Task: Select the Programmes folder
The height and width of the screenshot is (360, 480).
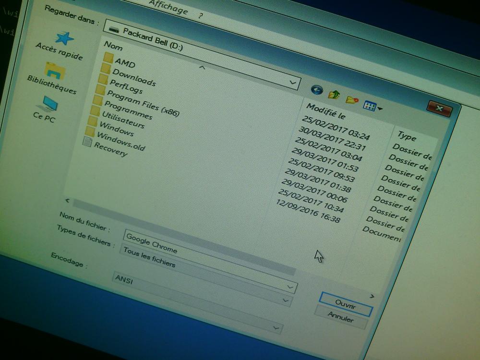Action: 122,108
